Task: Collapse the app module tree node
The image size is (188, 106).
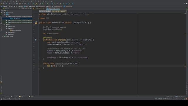Action: coord(3,11)
